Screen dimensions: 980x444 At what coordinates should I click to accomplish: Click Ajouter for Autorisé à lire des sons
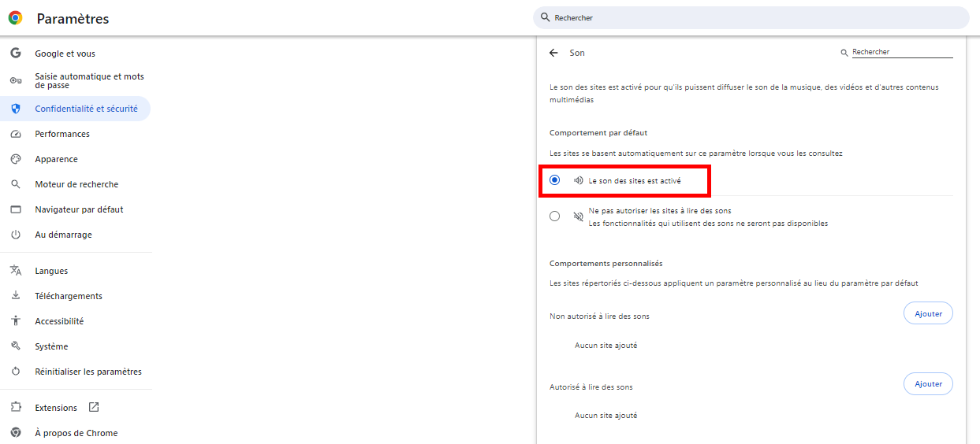928,384
